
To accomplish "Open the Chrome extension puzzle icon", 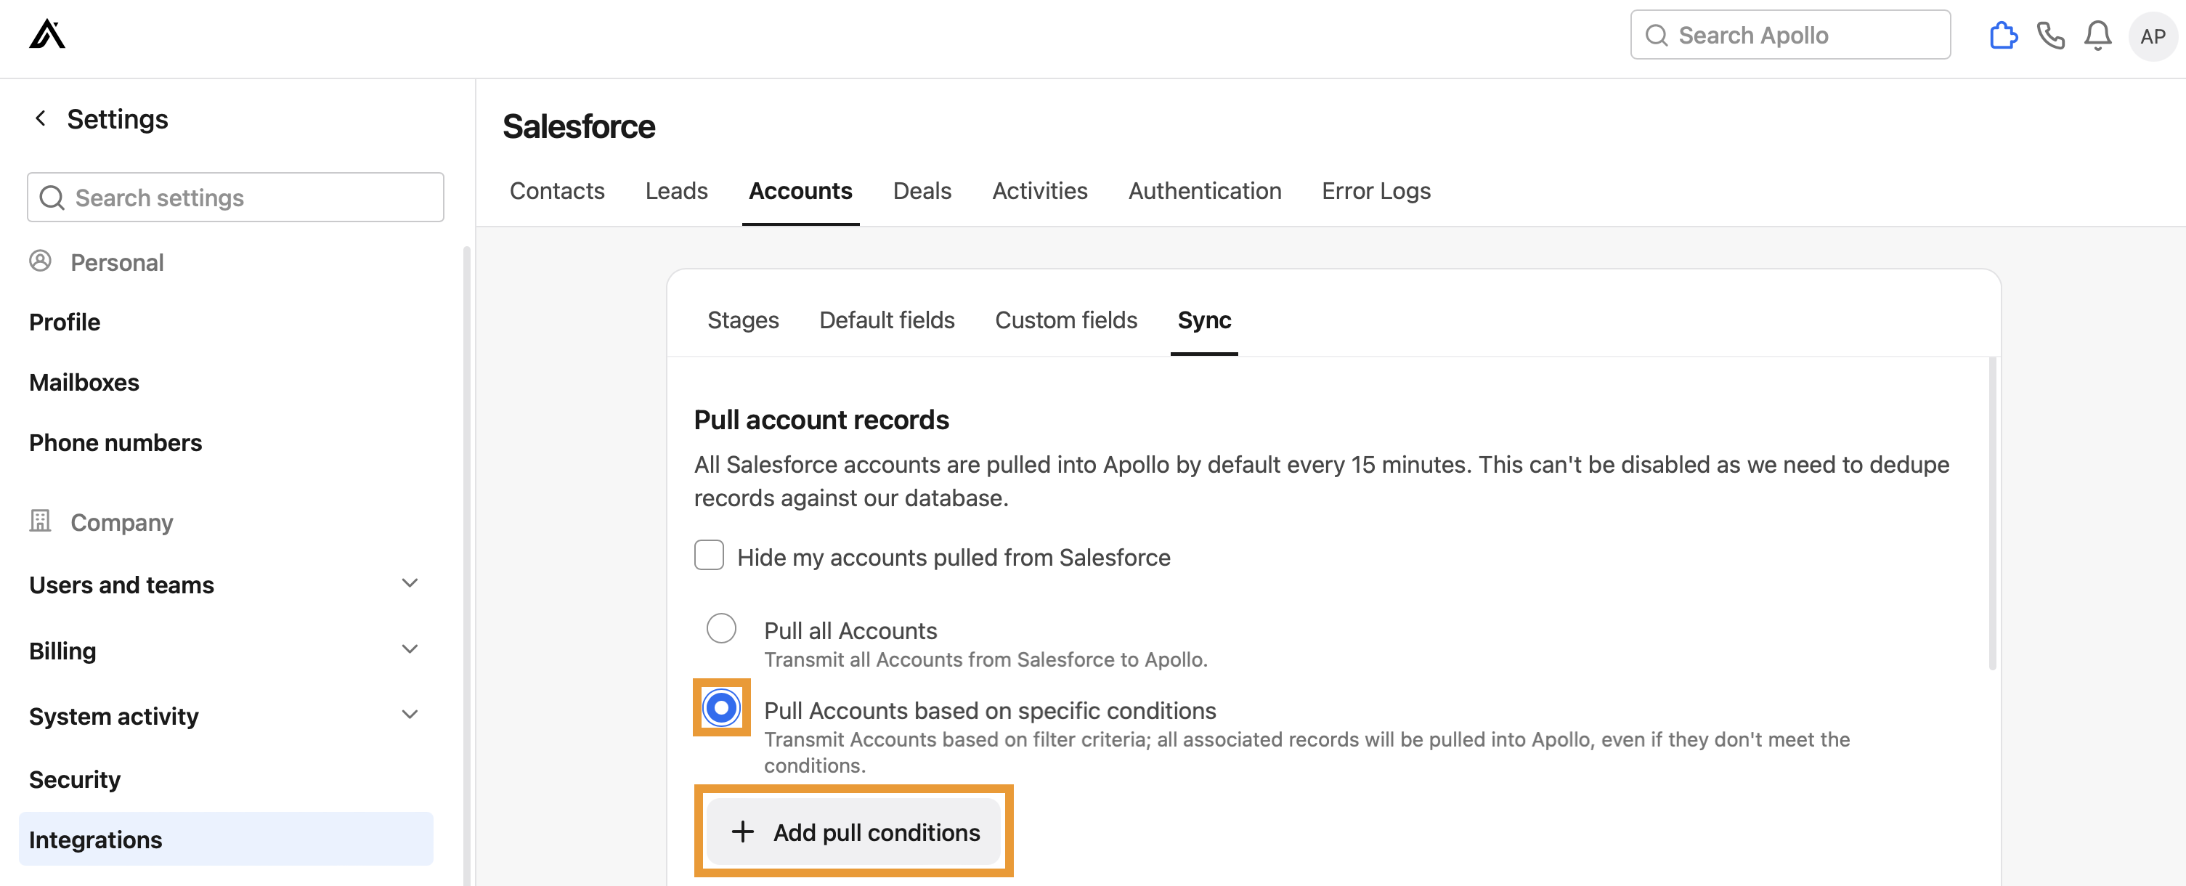I will (x=2004, y=35).
